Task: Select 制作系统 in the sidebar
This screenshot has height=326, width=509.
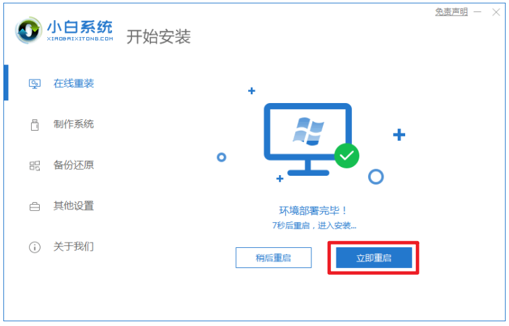Action: click(73, 124)
